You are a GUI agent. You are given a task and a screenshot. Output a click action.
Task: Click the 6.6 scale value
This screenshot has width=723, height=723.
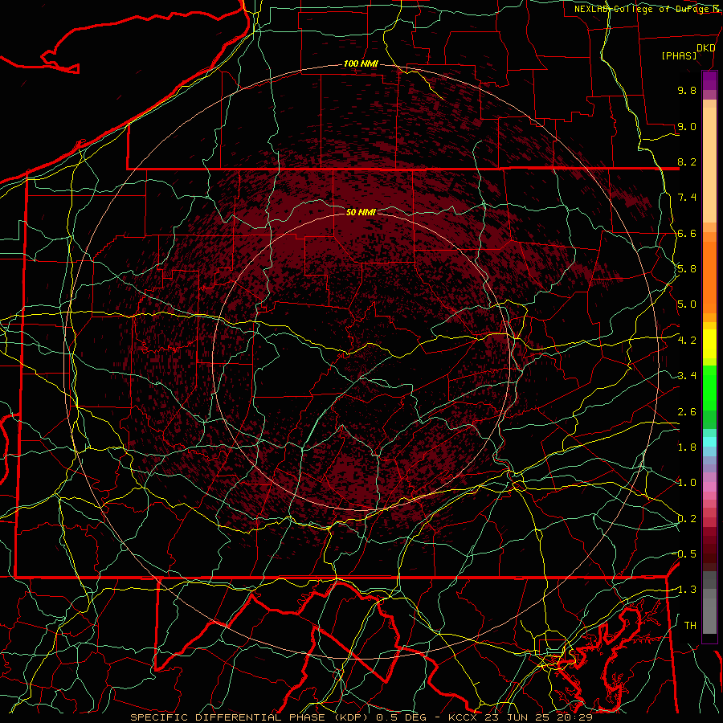tap(687, 233)
